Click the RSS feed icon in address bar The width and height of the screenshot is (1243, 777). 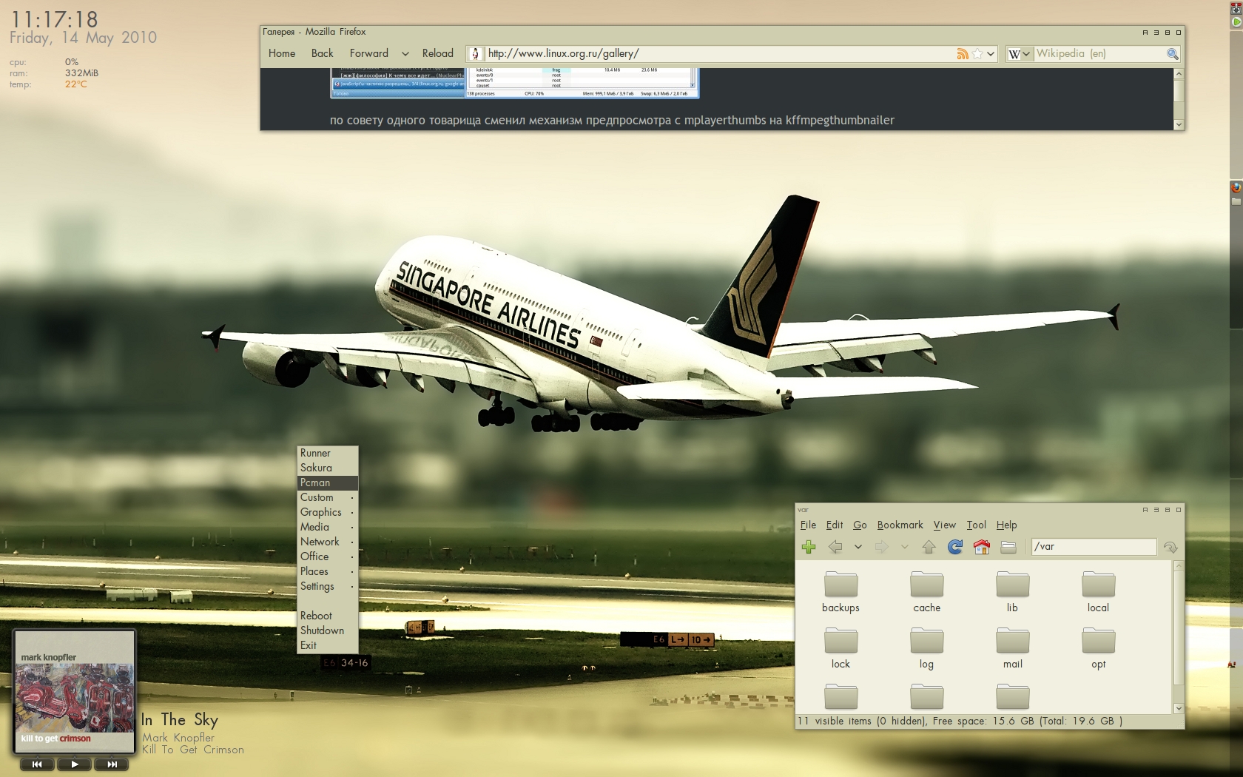point(963,54)
